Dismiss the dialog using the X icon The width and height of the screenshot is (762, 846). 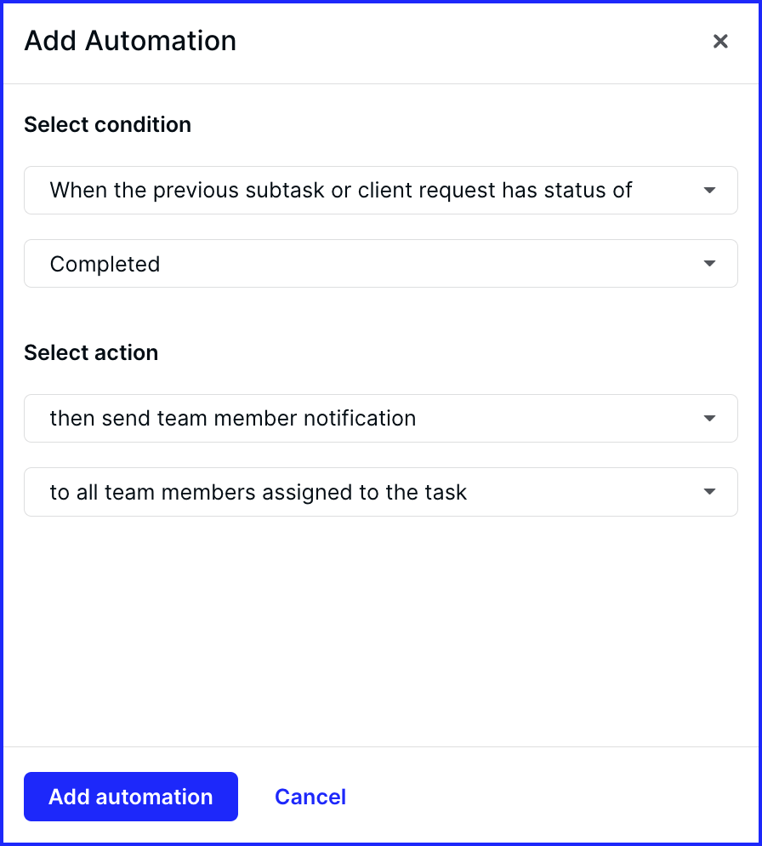(x=720, y=41)
